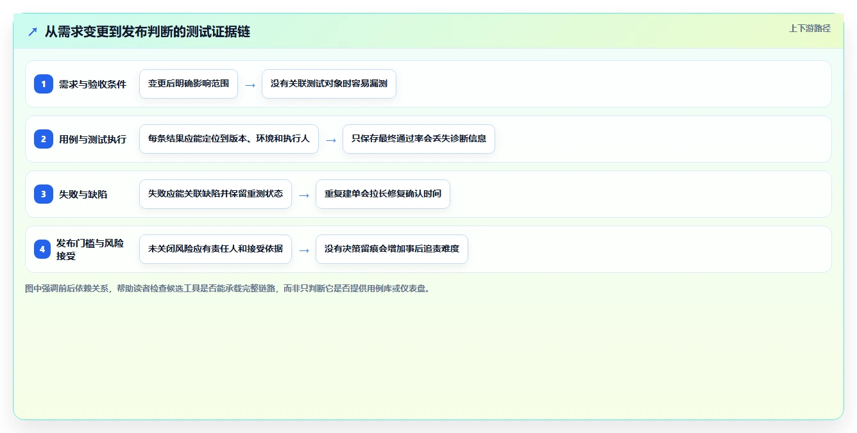Click the 上下游路径 label

810,28
